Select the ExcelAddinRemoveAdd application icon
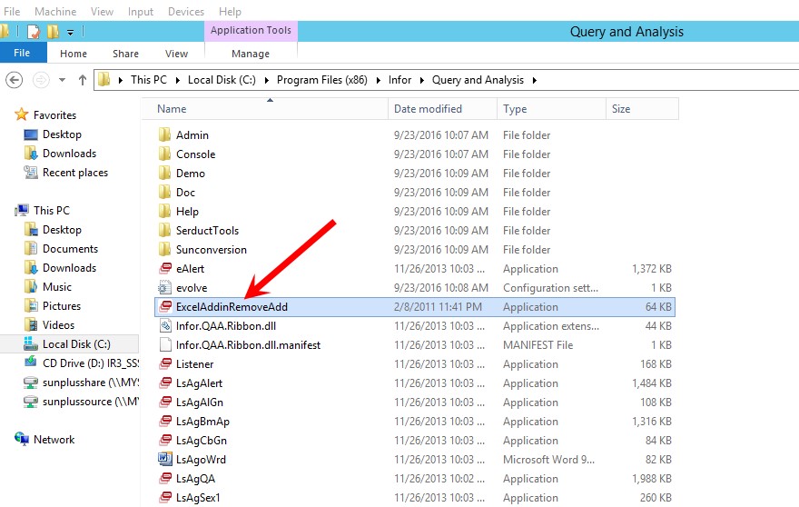This screenshot has height=507, width=799. (x=165, y=306)
